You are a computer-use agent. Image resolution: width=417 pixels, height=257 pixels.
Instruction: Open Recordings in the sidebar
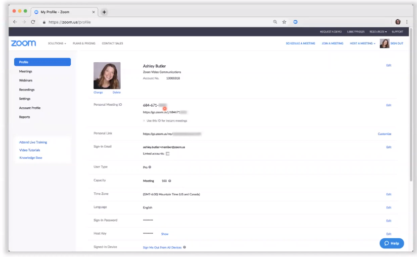pyautogui.click(x=27, y=90)
